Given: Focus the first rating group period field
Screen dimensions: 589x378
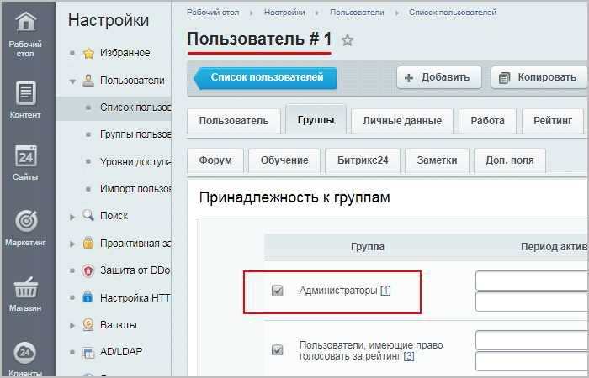Looking at the screenshot, I should click(x=532, y=340).
